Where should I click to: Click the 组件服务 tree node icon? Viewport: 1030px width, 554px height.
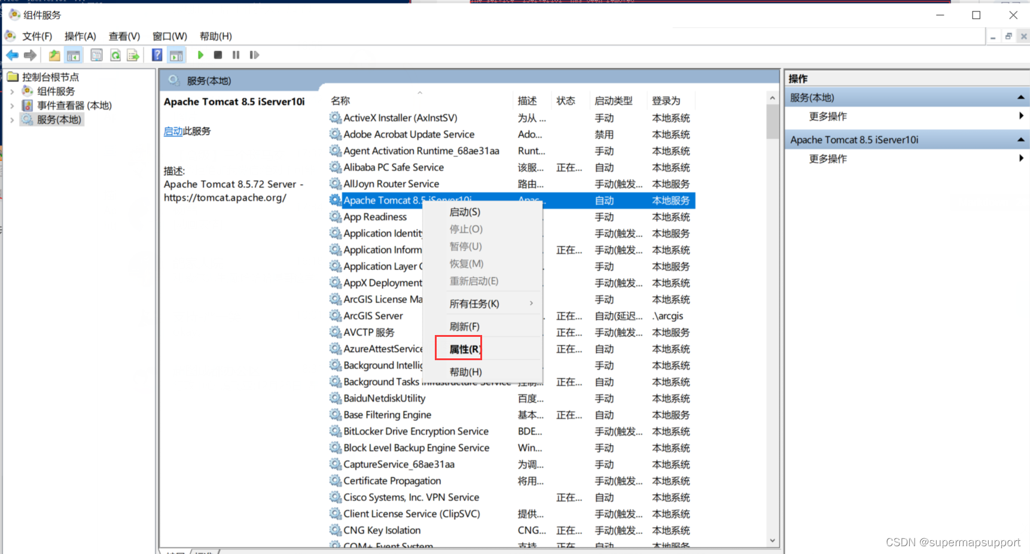coord(28,91)
